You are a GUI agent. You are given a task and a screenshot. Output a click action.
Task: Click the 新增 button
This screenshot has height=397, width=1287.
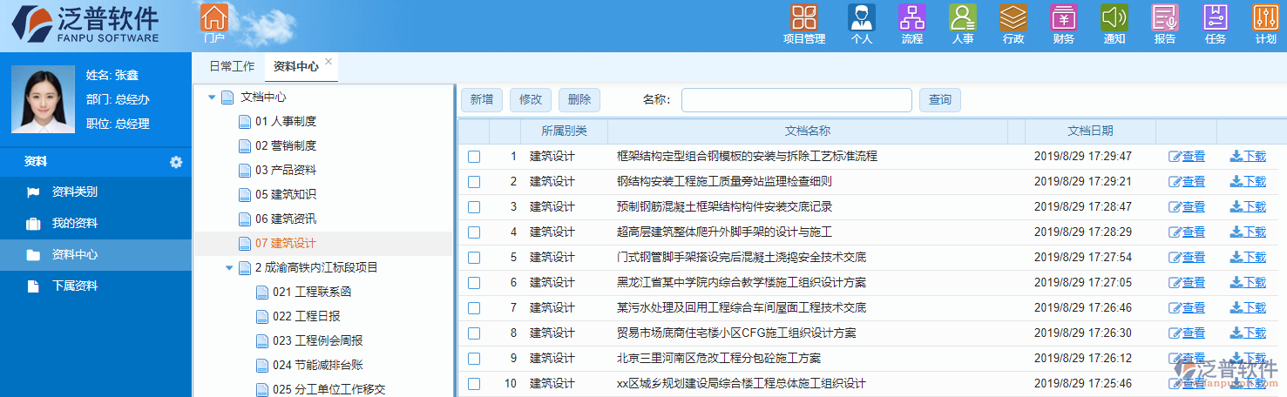coord(482,100)
